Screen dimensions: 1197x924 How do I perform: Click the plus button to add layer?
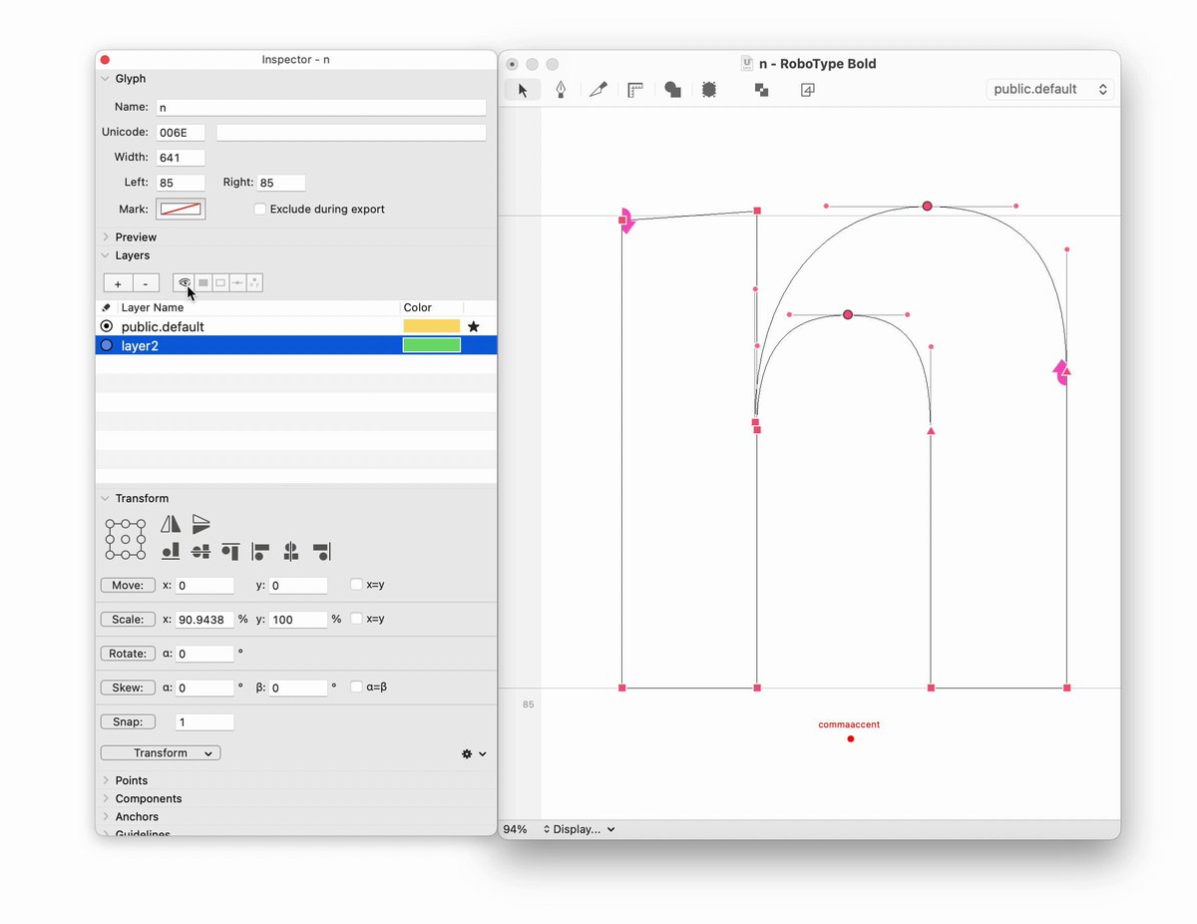tap(118, 283)
